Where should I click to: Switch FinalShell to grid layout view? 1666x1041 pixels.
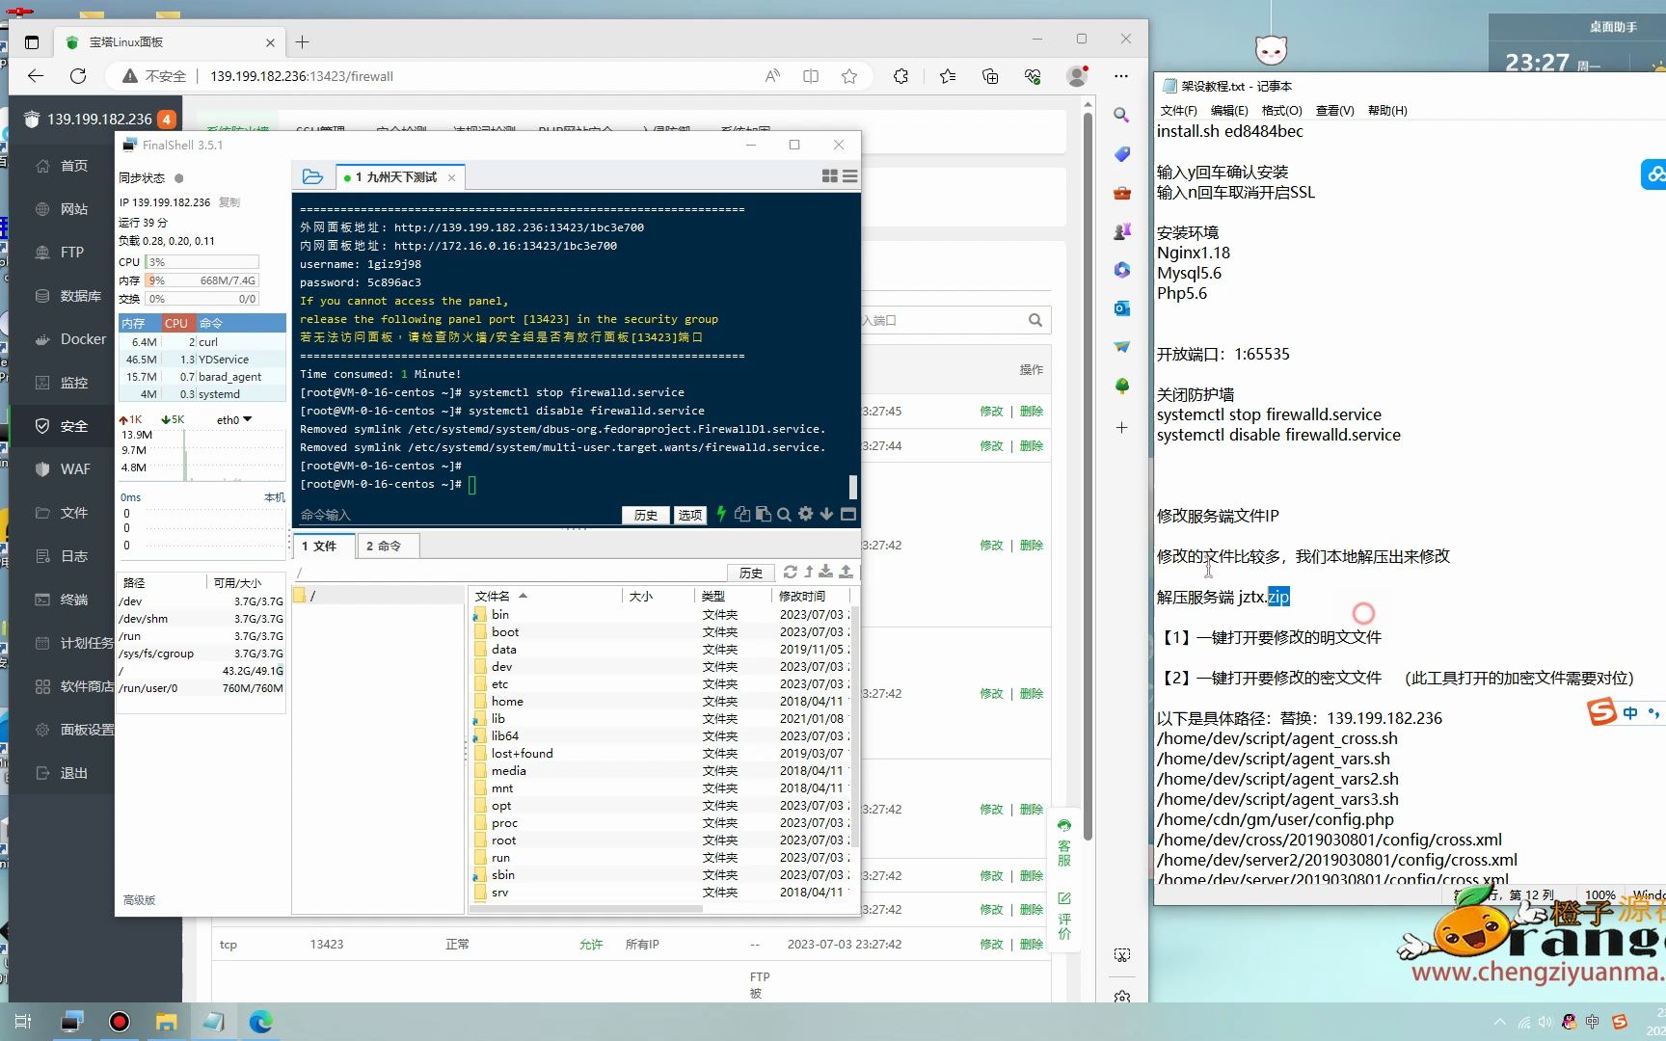click(829, 176)
